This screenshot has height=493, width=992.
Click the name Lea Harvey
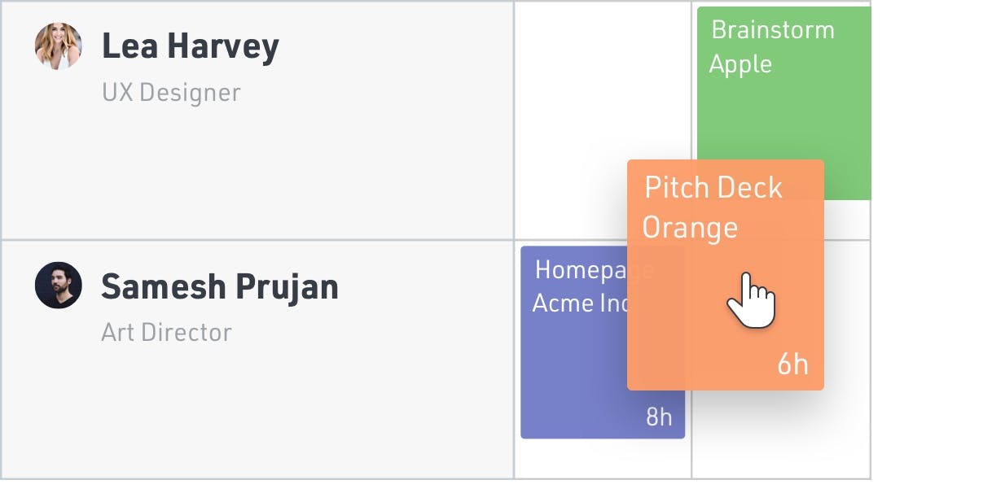pyautogui.click(x=191, y=46)
